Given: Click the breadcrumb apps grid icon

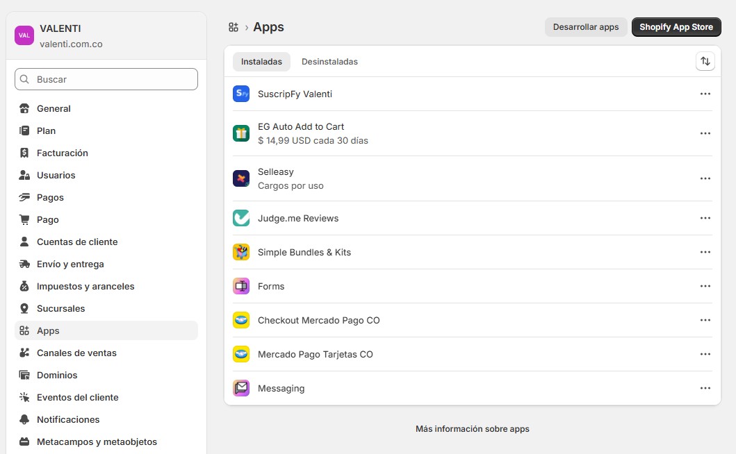Looking at the screenshot, I should [x=234, y=27].
